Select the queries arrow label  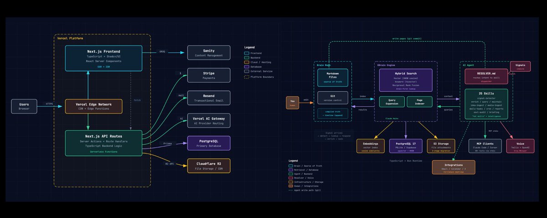(x=448, y=109)
